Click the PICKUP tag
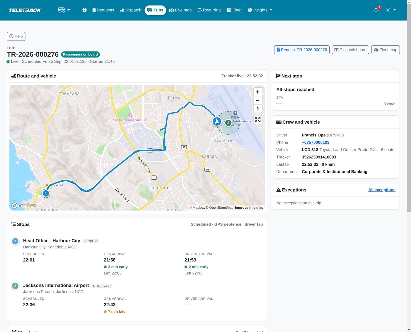This screenshot has height=332, width=411. (90, 241)
